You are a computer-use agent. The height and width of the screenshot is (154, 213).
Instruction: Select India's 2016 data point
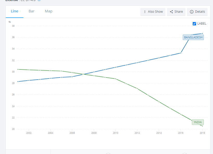[x=181, y=114]
